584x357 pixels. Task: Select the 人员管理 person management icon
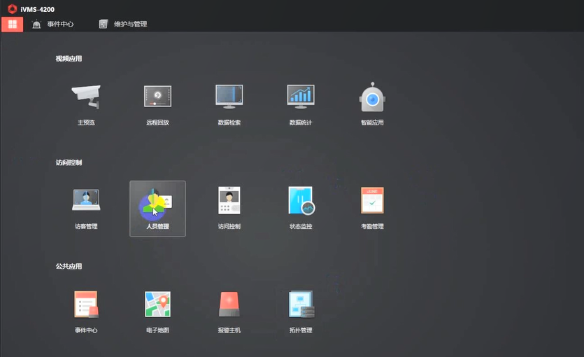[157, 202]
